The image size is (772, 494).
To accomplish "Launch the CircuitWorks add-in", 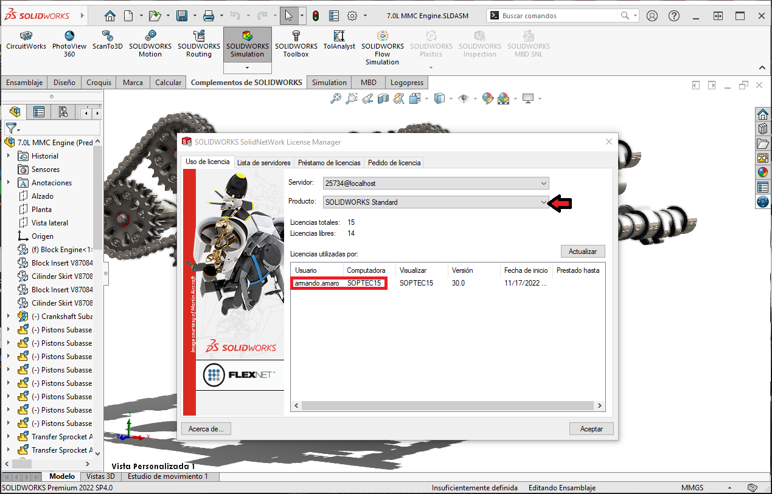I will pyautogui.click(x=26, y=41).
